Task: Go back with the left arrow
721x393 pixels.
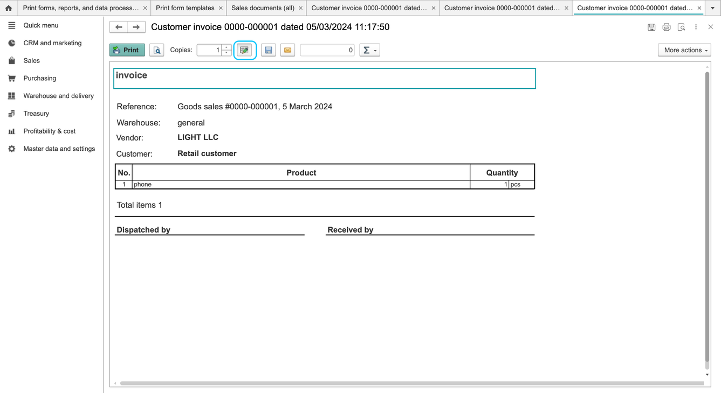Action: tap(119, 27)
